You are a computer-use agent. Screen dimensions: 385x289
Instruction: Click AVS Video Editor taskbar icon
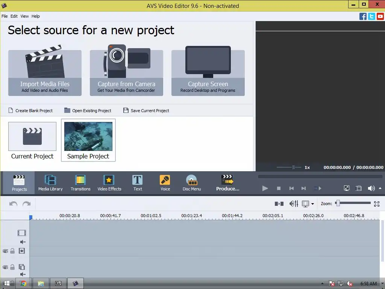76,284
